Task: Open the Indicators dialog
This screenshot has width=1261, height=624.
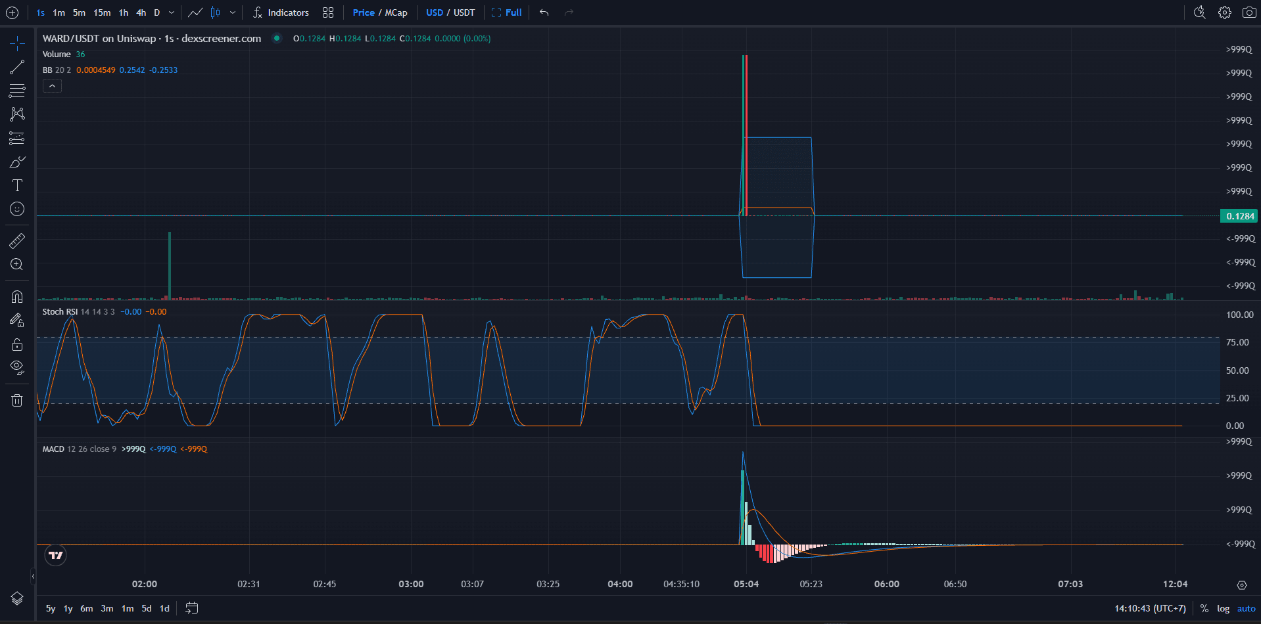Action: 281,12
